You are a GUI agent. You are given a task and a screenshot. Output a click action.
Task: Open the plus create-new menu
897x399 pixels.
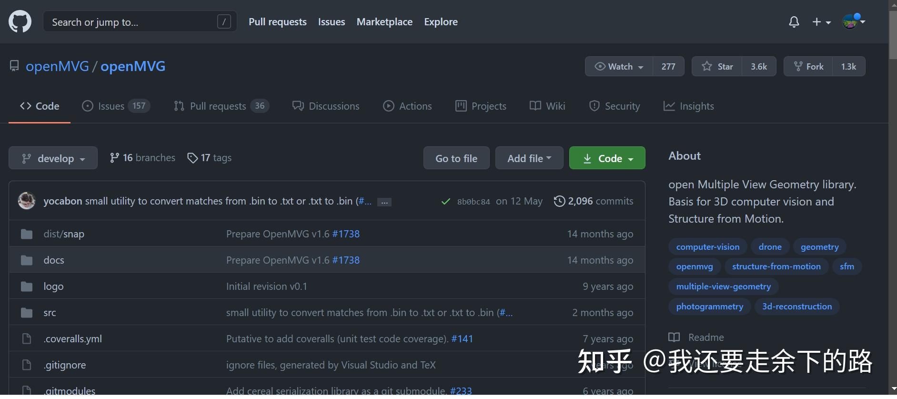pos(821,22)
